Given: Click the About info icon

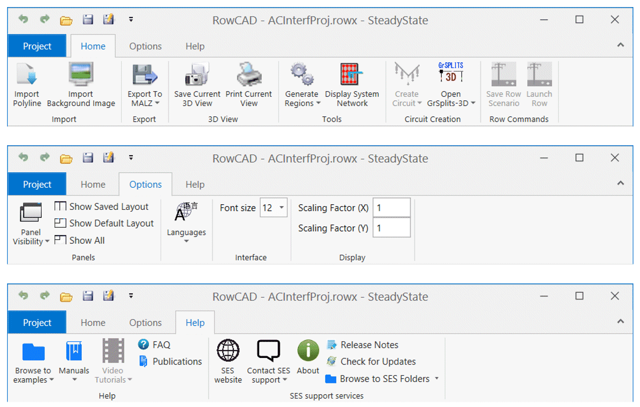Looking at the screenshot, I should tap(308, 351).
